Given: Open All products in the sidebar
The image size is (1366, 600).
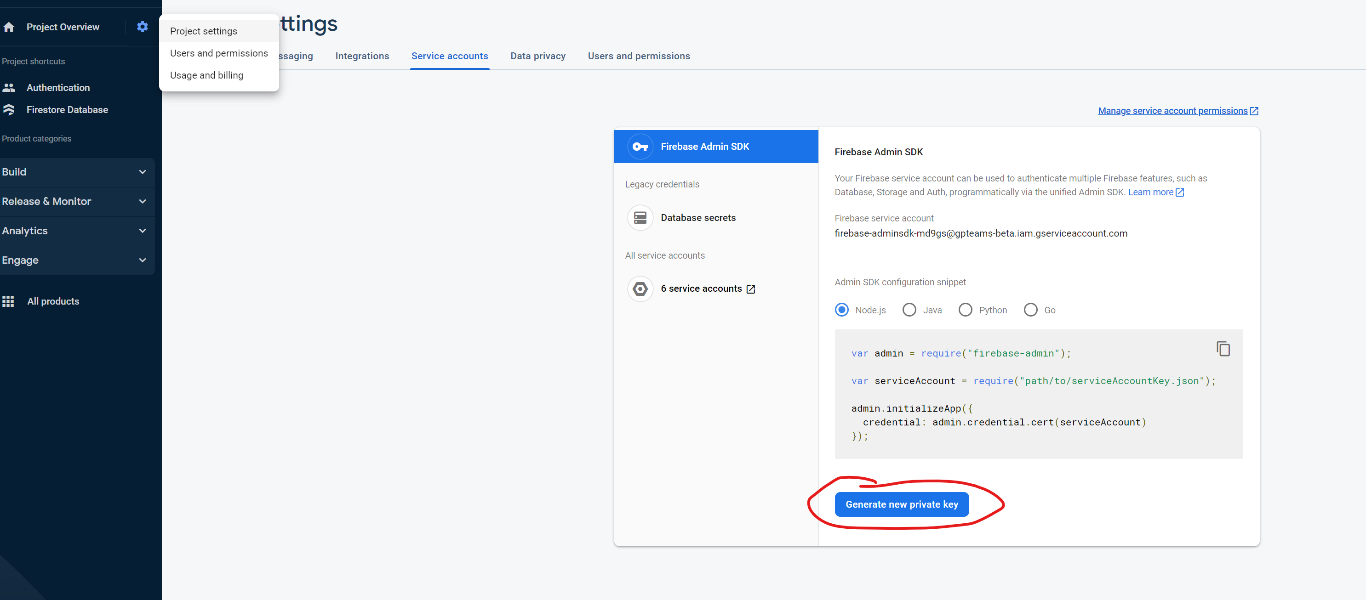Looking at the screenshot, I should click(53, 301).
